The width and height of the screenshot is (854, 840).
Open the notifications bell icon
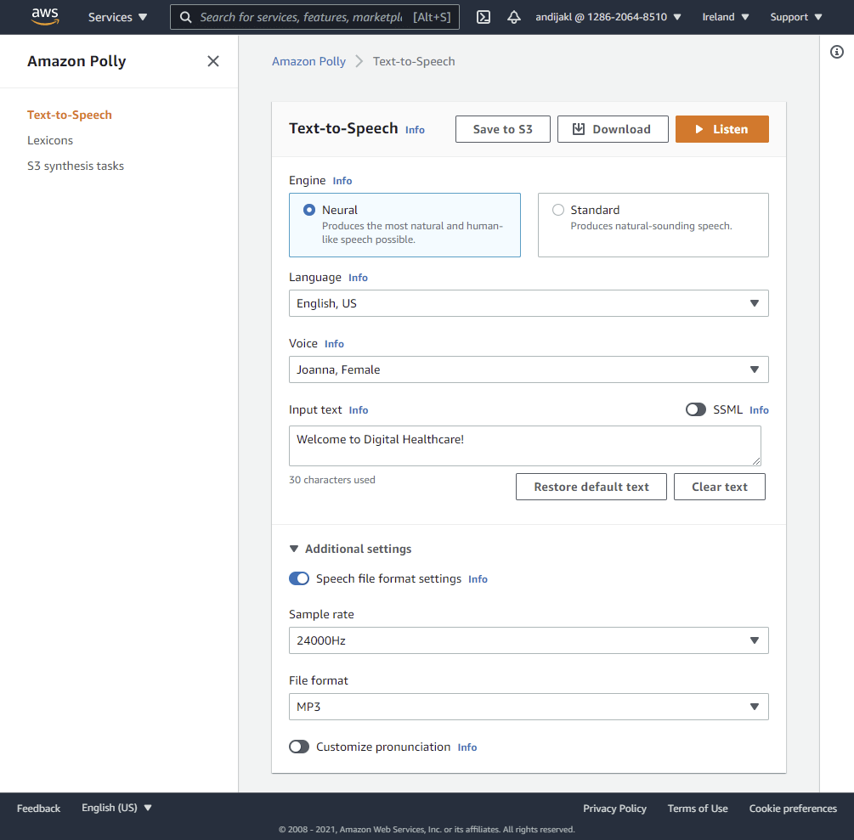[x=513, y=17]
